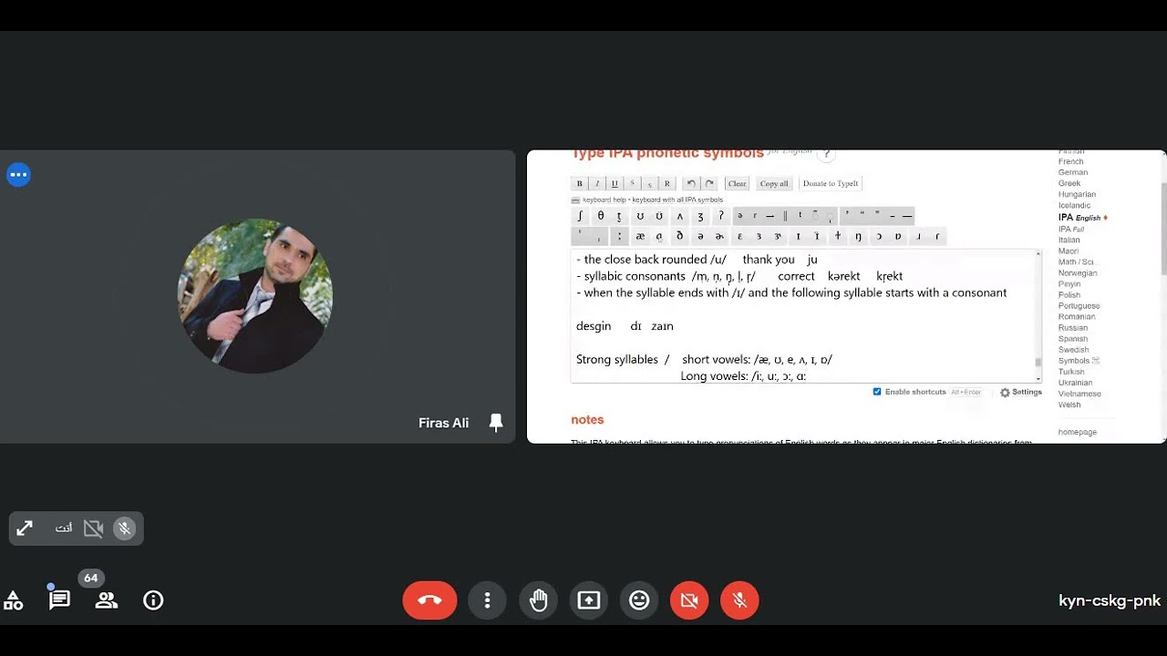Click the notes heading

(x=587, y=420)
